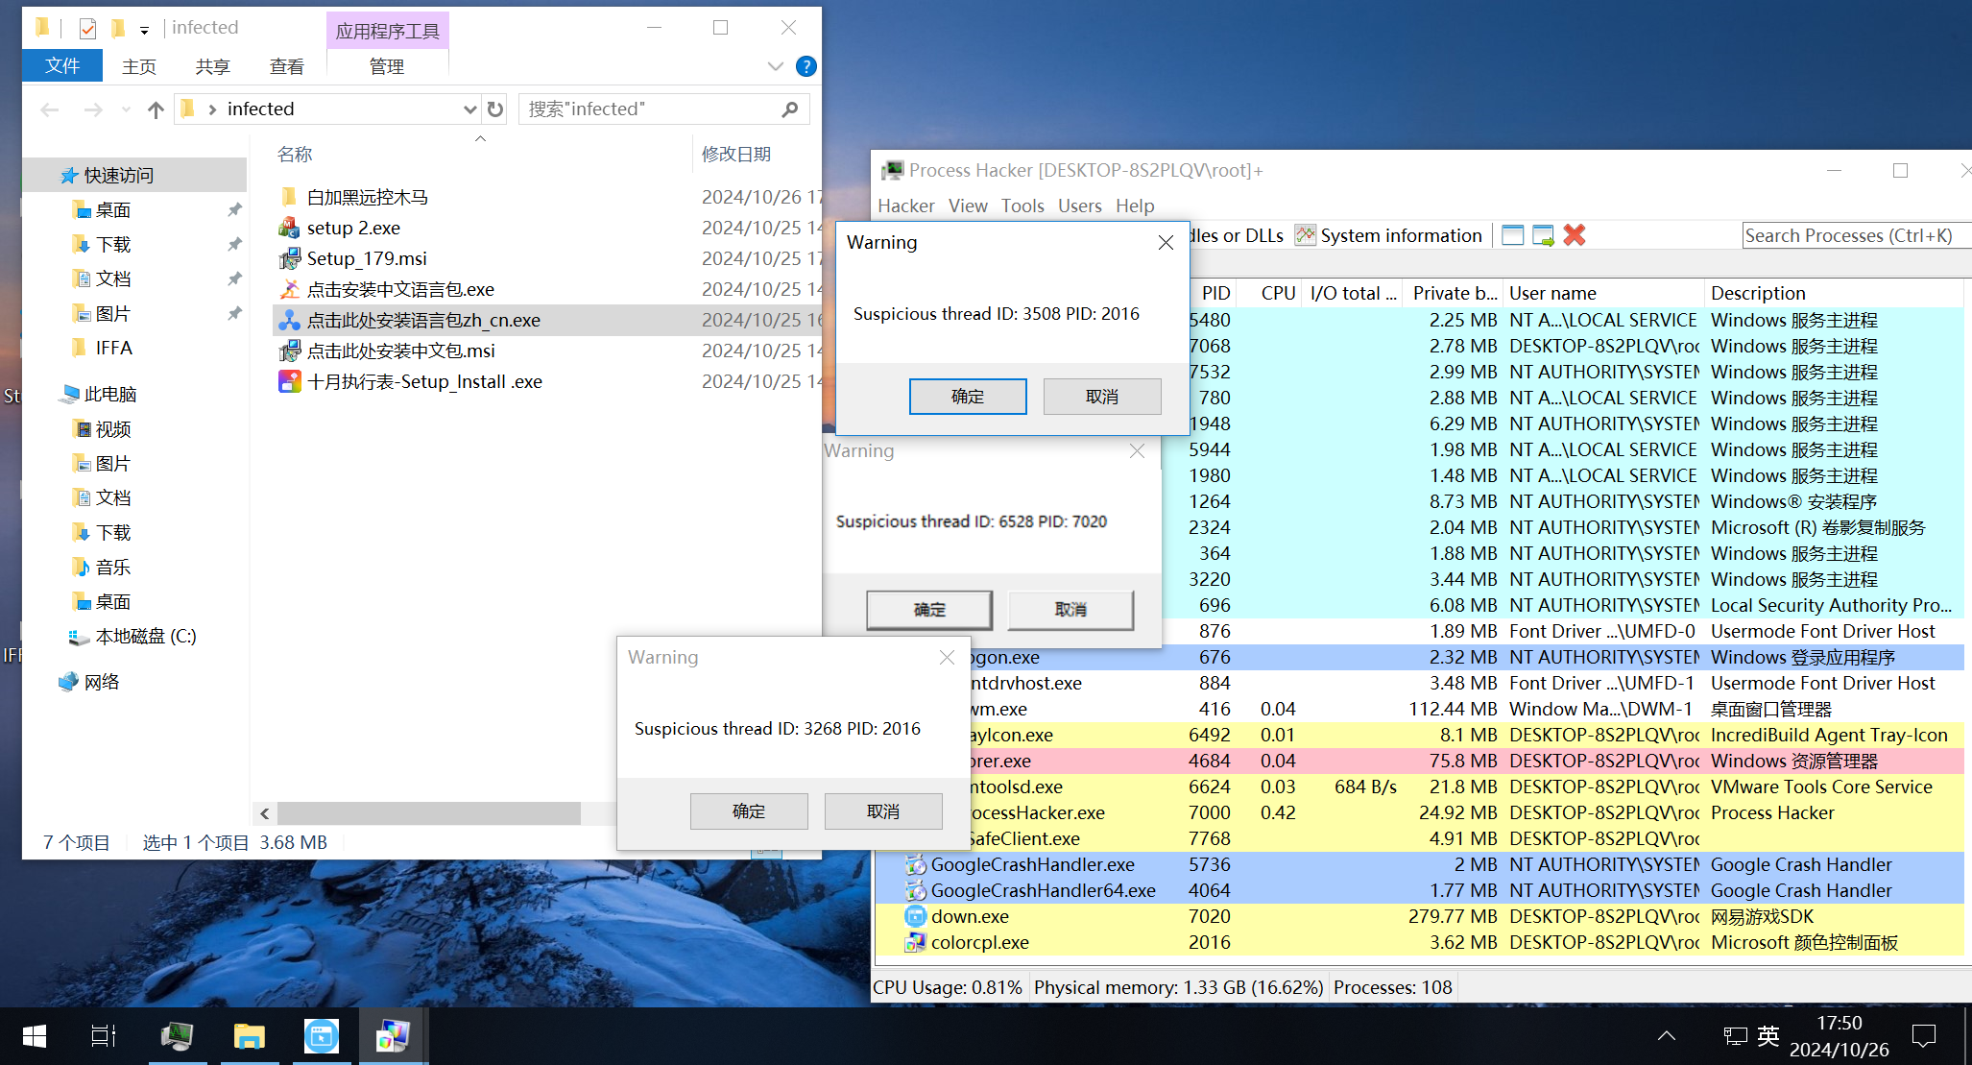Viewport: 1972px width, 1065px height.
Task: Click 确定 in the thread 3268 warning
Action: pos(749,811)
